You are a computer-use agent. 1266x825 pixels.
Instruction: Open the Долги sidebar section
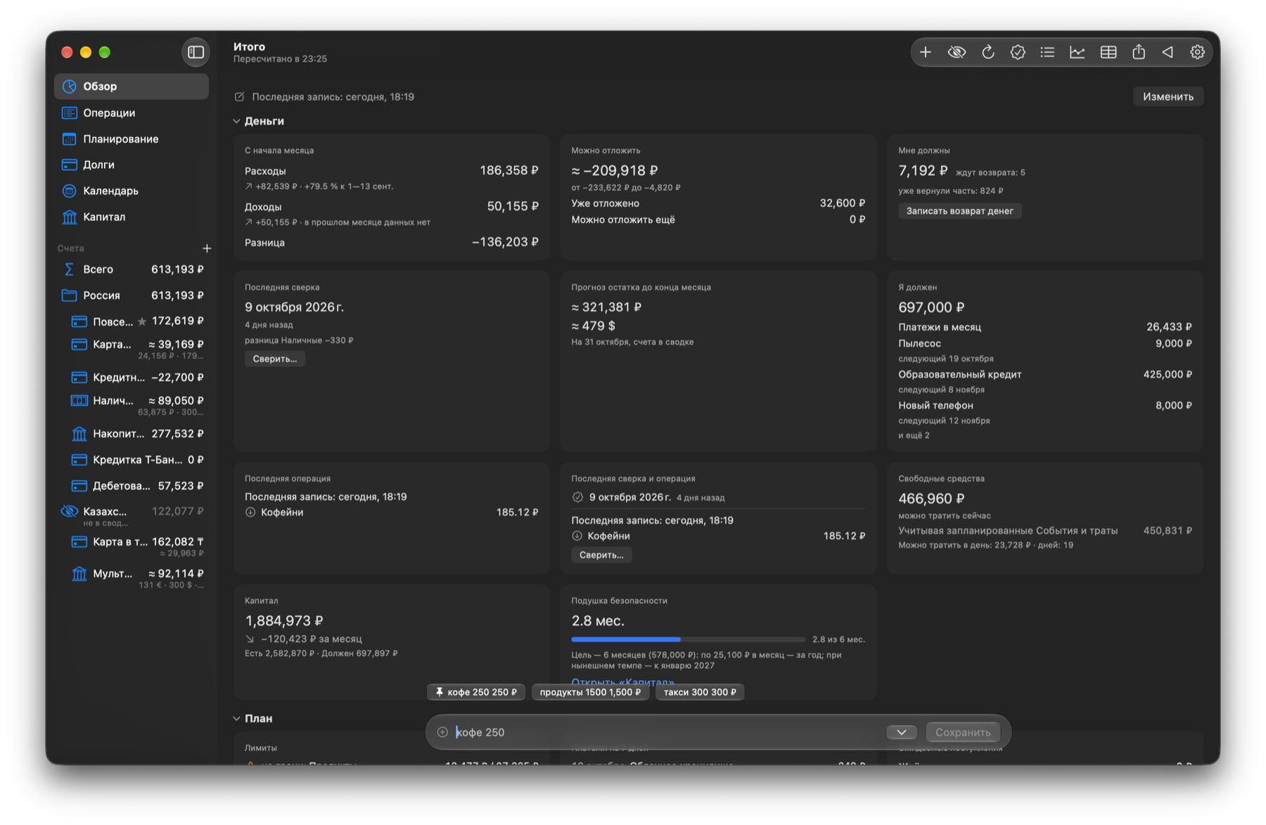click(132, 165)
